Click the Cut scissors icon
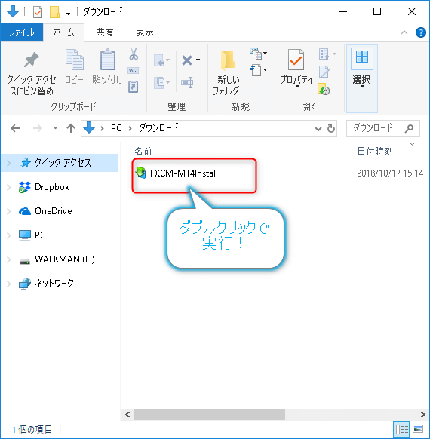The image size is (430, 439). click(134, 54)
